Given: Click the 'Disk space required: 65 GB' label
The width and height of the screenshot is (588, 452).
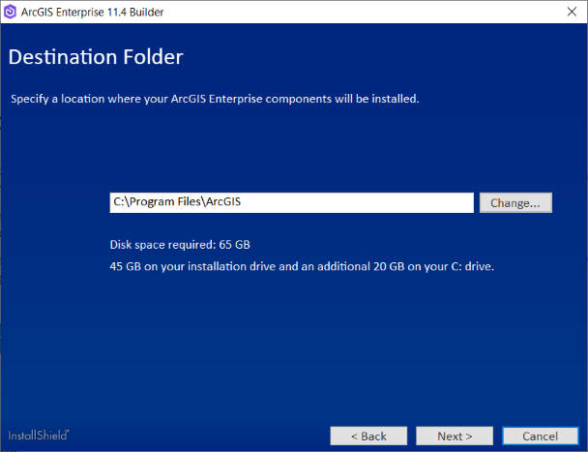Looking at the screenshot, I should click(x=181, y=244).
